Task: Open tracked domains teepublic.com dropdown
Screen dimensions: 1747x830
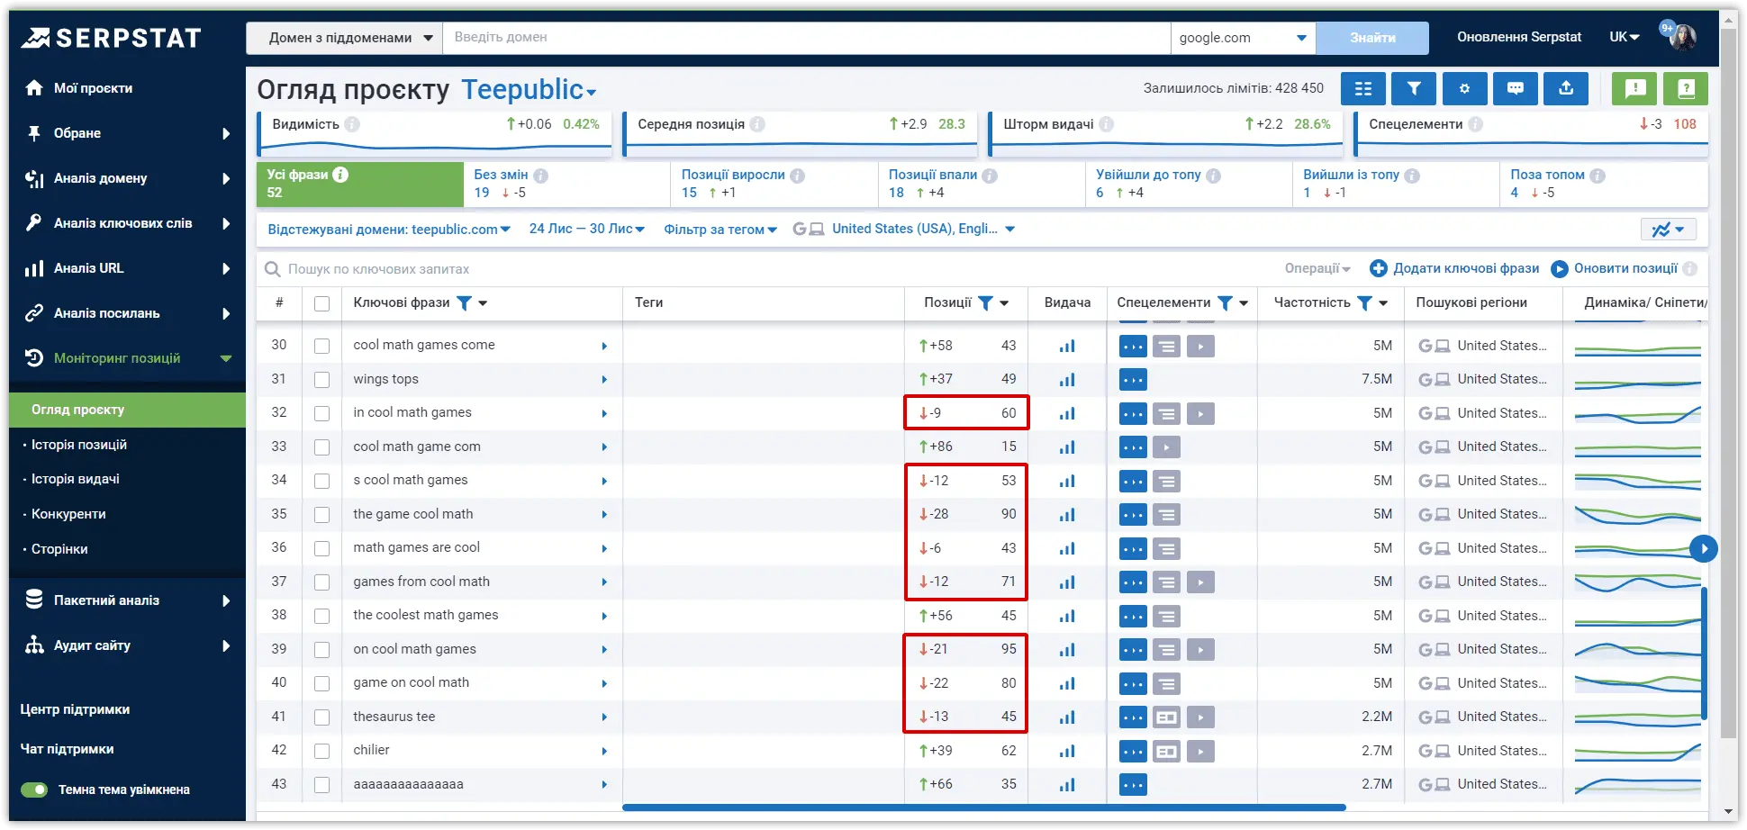Action: (389, 230)
